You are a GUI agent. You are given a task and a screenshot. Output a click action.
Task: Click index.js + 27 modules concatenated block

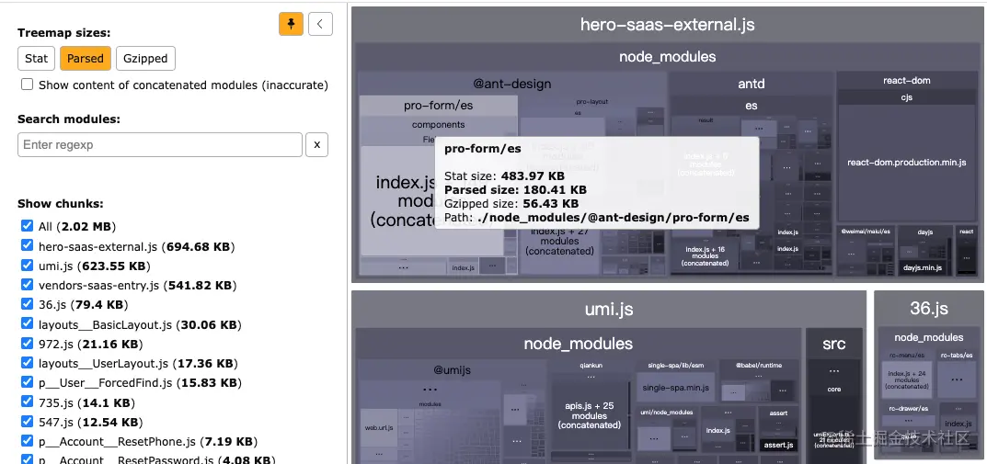(559, 242)
